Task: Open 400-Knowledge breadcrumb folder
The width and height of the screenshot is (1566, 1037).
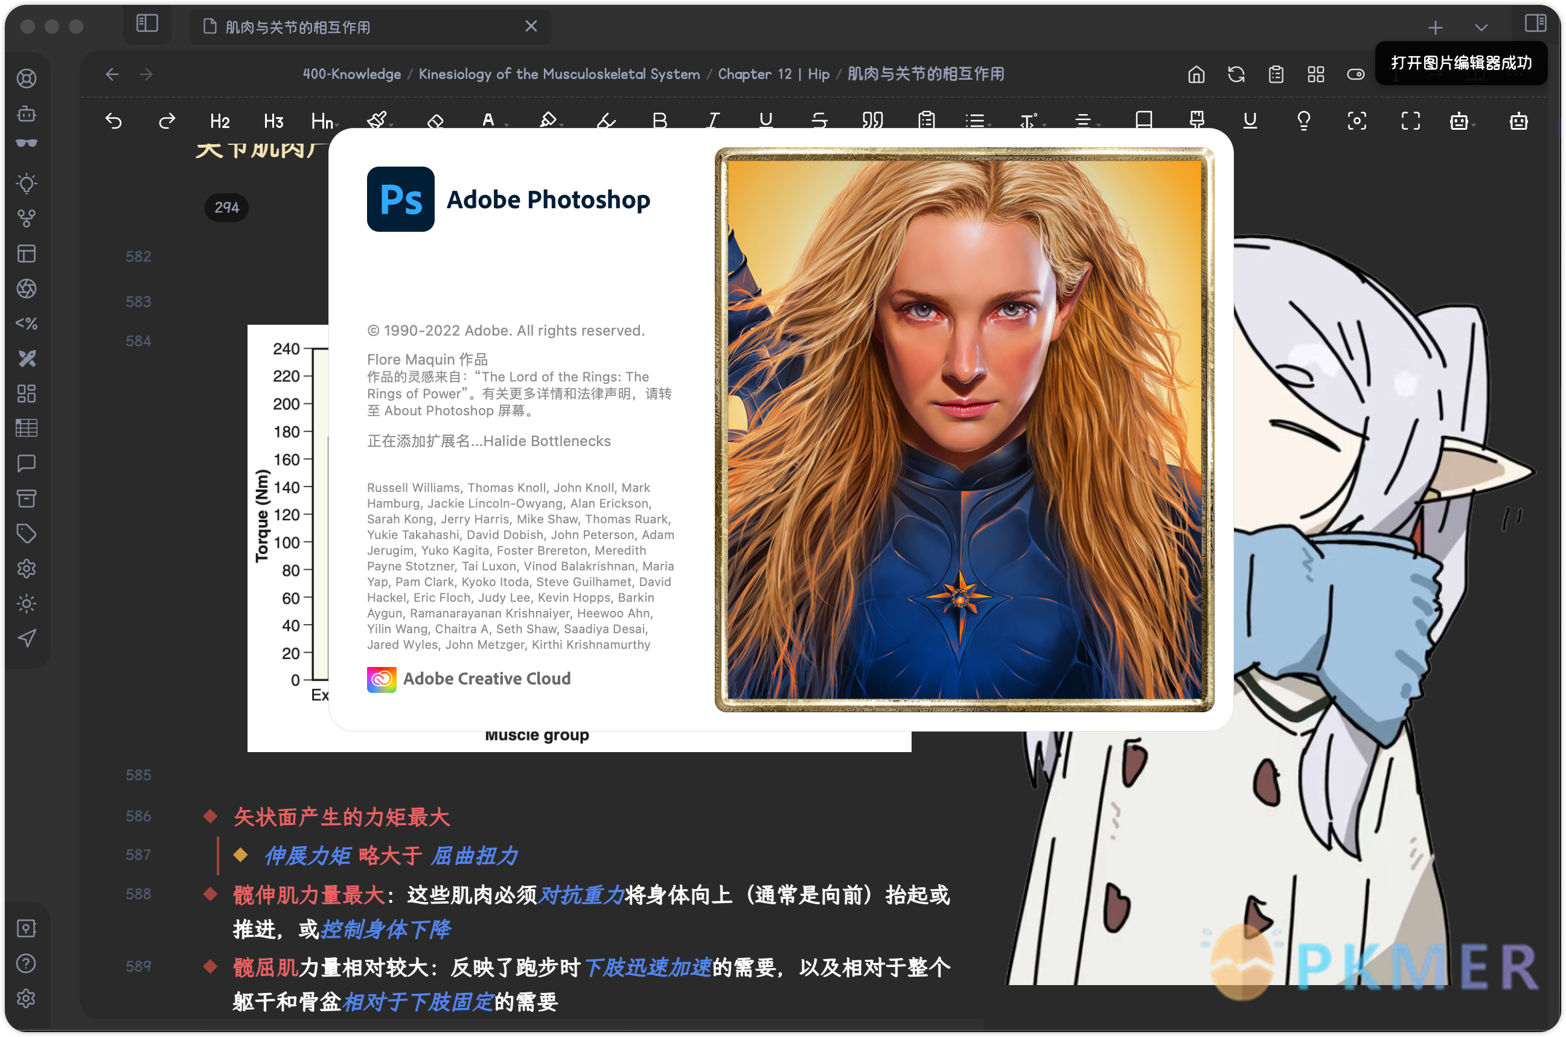Action: click(352, 74)
